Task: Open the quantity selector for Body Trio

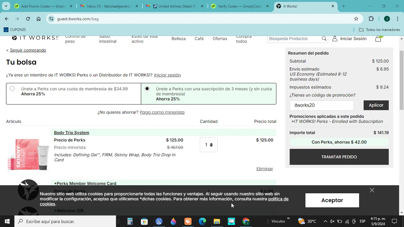Action: 208,145
